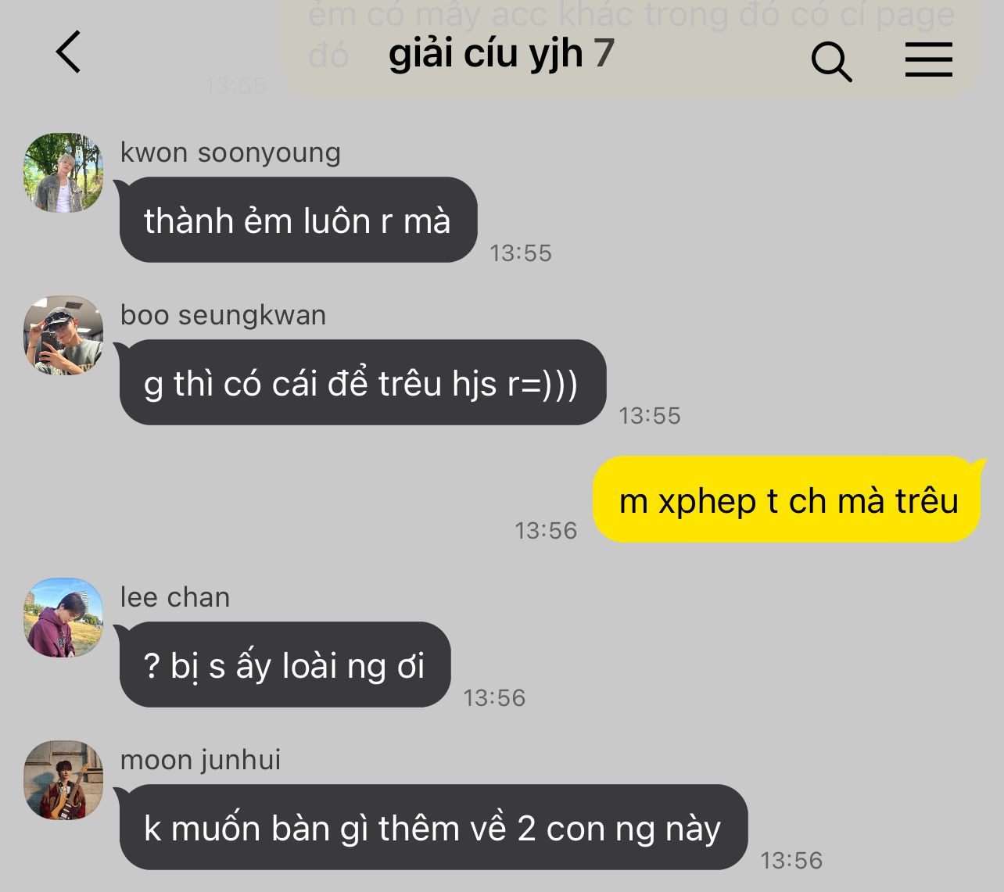Tap the back arrow icon
The width and height of the screenshot is (1004, 892).
click(x=68, y=52)
